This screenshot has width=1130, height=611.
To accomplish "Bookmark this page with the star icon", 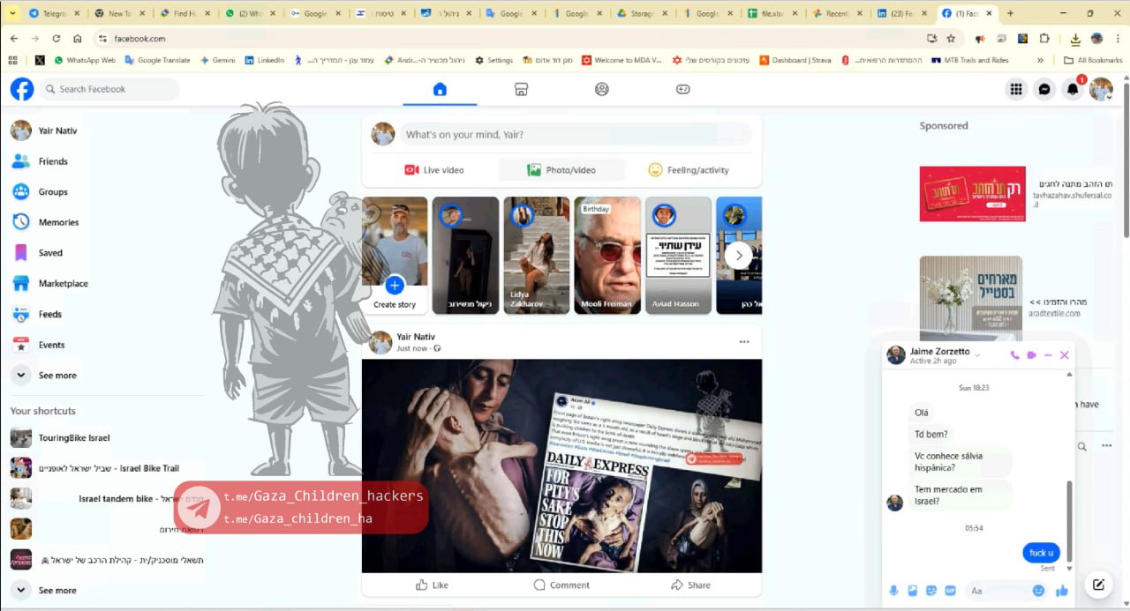I will coord(951,39).
